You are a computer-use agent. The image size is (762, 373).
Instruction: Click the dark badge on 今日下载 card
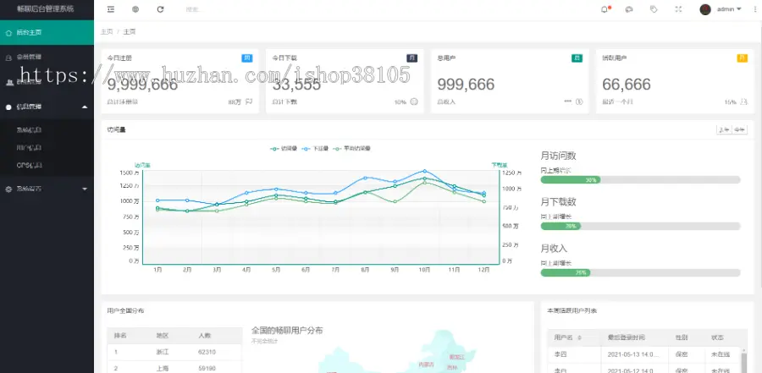click(x=412, y=58)
